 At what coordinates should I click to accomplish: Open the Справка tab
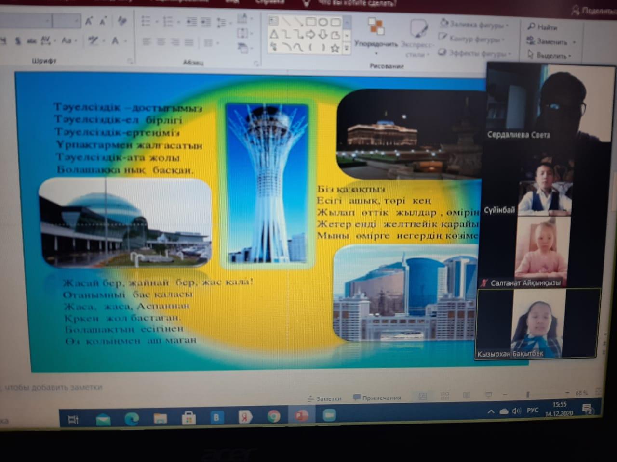pyautogui.click(x=269, y=2)
